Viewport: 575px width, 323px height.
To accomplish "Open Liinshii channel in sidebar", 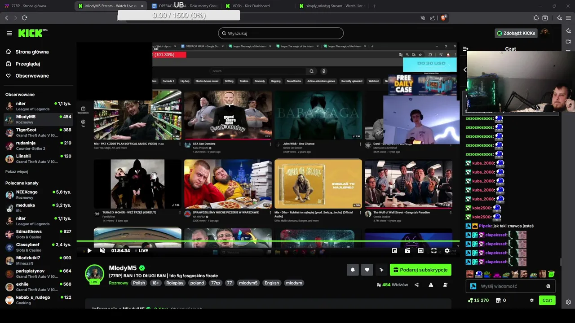I will tap(38, 159).
